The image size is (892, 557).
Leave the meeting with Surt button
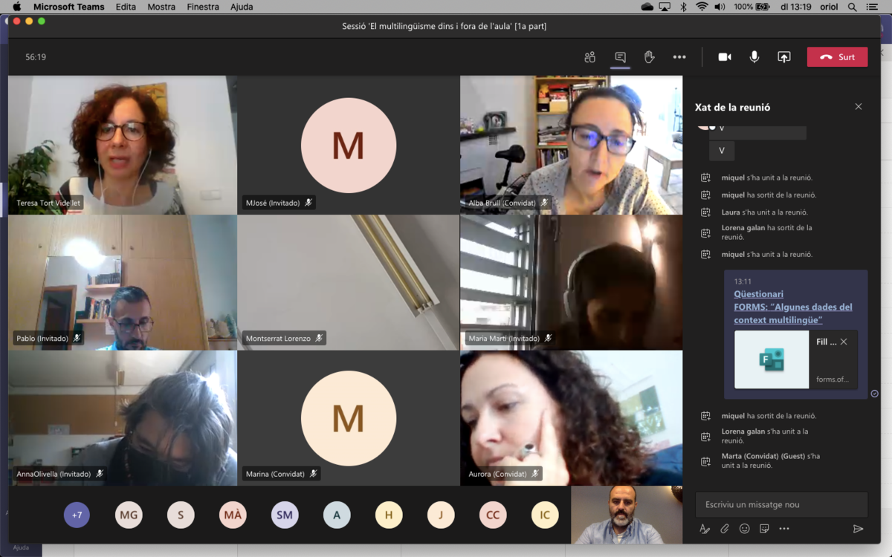click(x=837, y=57)
